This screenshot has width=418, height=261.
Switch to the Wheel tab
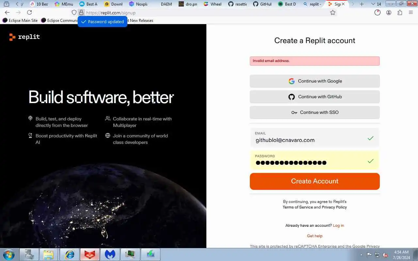[x=213, y=4]
